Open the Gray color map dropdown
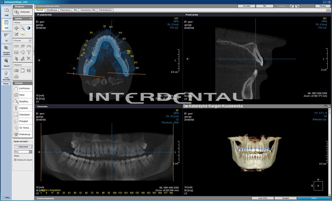Viewport: 332px width, 201px height. pos(30,152)
